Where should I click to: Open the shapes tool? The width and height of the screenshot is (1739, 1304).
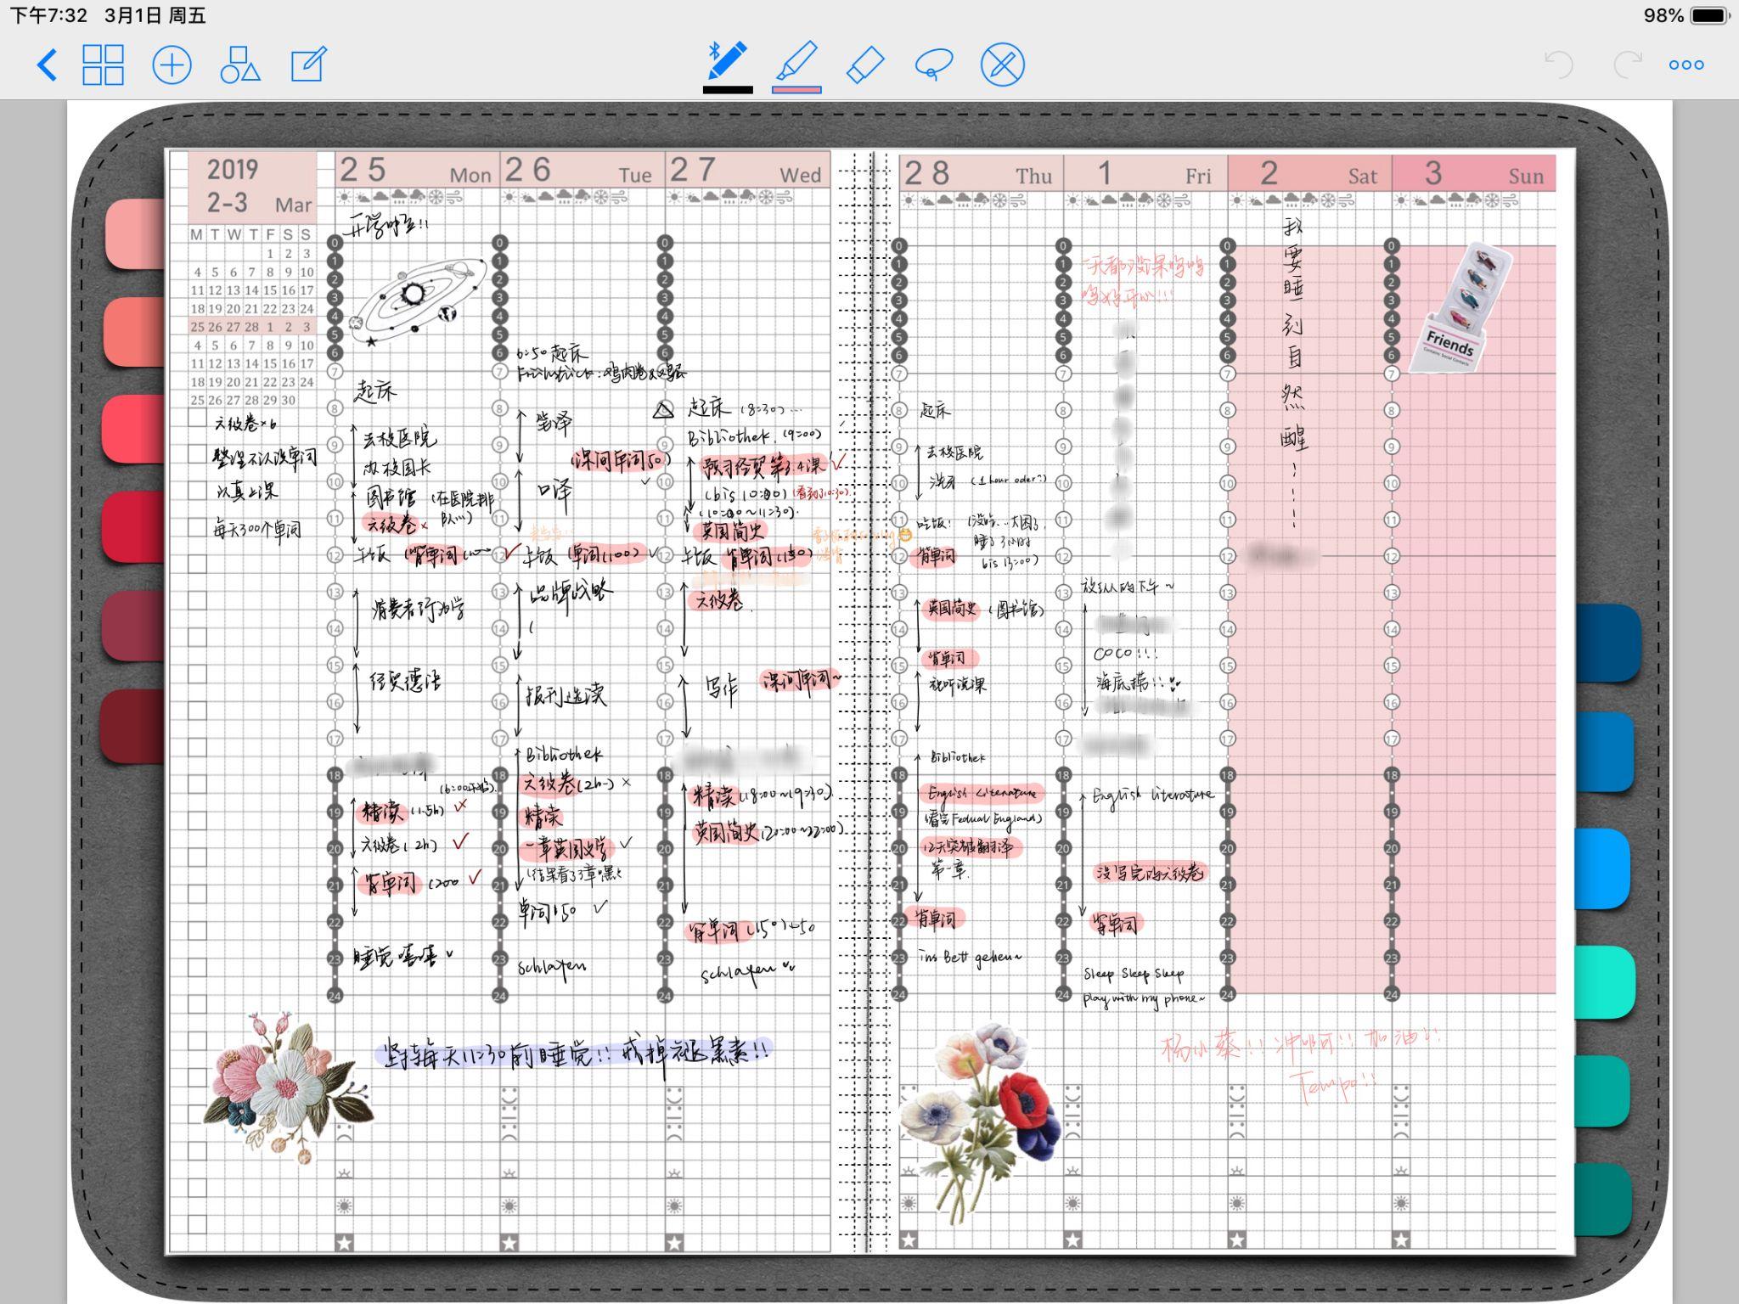click(240, 65)
